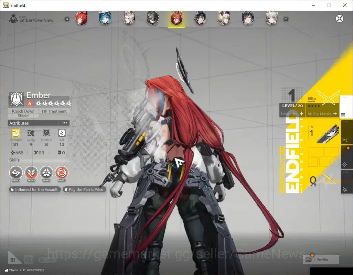Open locked talent Pay the Ferric Price
This screenshot has width=353, height=275.
[x=84, y=189]
